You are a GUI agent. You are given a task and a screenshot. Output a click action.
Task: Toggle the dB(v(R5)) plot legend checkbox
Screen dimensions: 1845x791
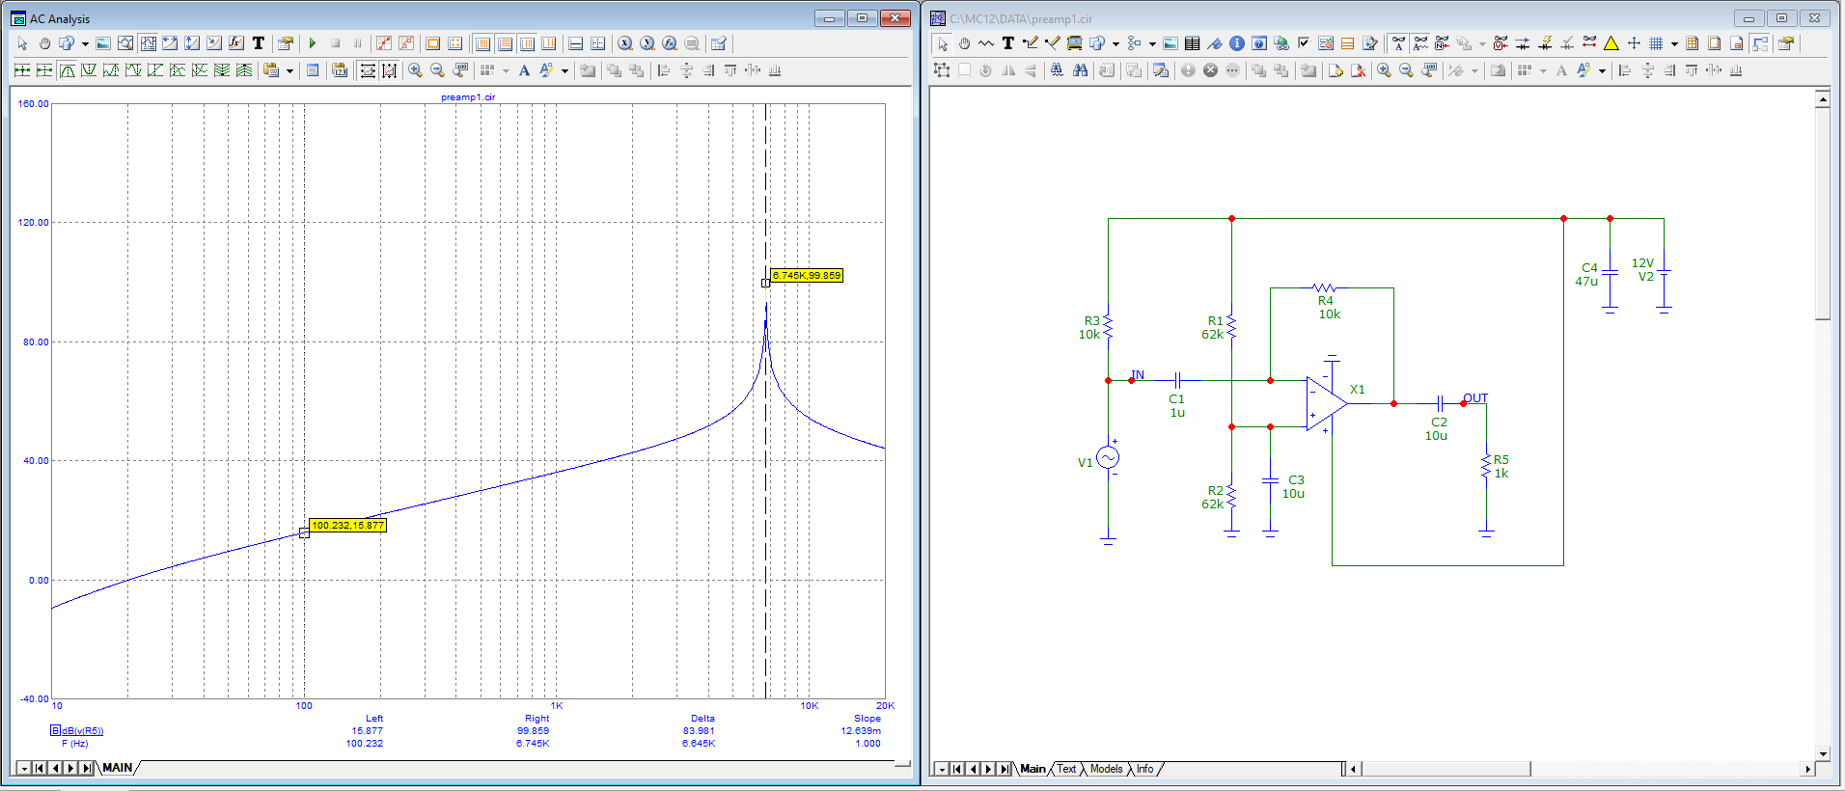(55, 730)
